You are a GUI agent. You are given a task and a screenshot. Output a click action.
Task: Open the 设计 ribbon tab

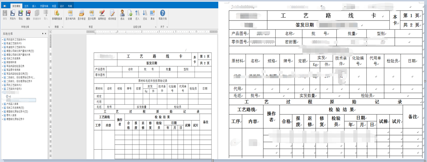pos(62,6)
